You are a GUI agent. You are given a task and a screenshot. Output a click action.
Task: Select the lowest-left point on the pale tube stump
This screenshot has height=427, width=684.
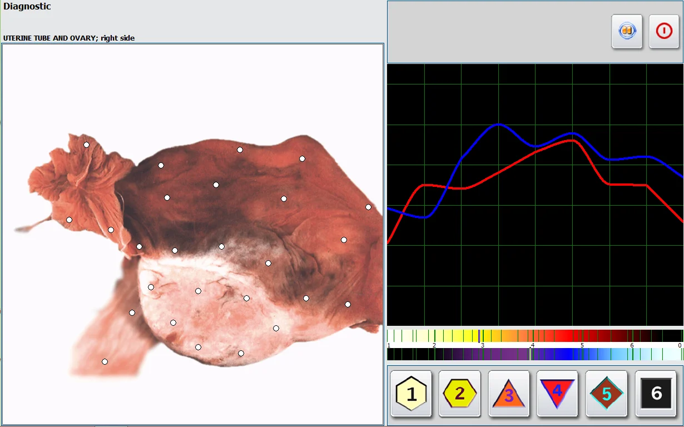(x=105, y=361)
